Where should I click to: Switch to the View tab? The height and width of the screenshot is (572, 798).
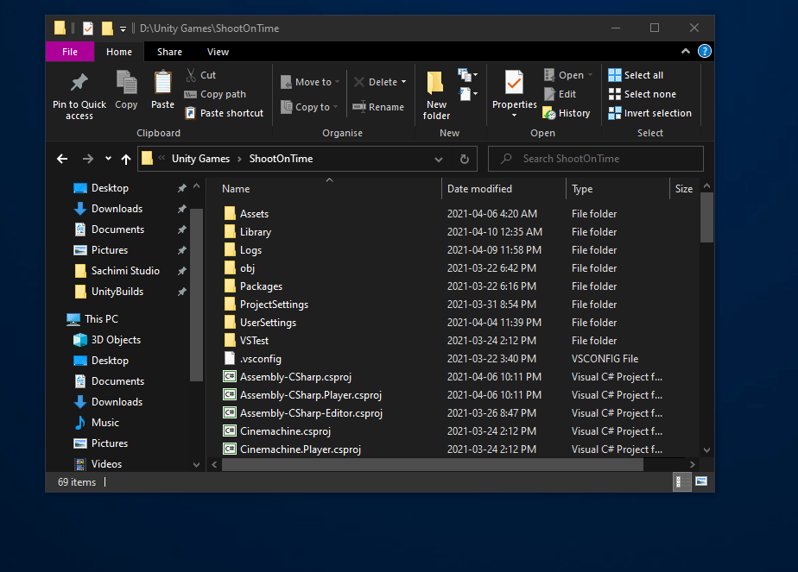click(218, 52)
